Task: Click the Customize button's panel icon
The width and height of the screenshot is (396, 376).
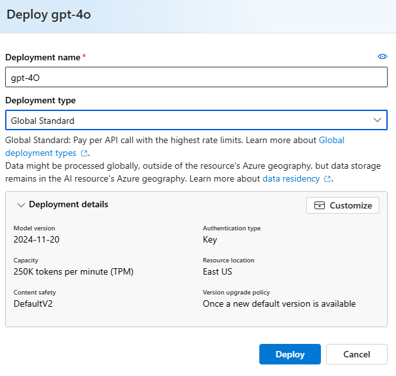Action: pyautogui.click(x=320, y=205)
